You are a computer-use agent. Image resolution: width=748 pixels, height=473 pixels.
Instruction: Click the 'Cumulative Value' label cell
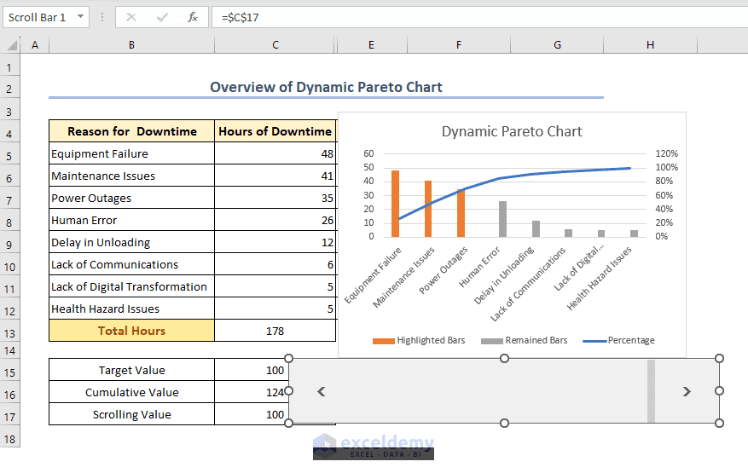coord(131,392)
